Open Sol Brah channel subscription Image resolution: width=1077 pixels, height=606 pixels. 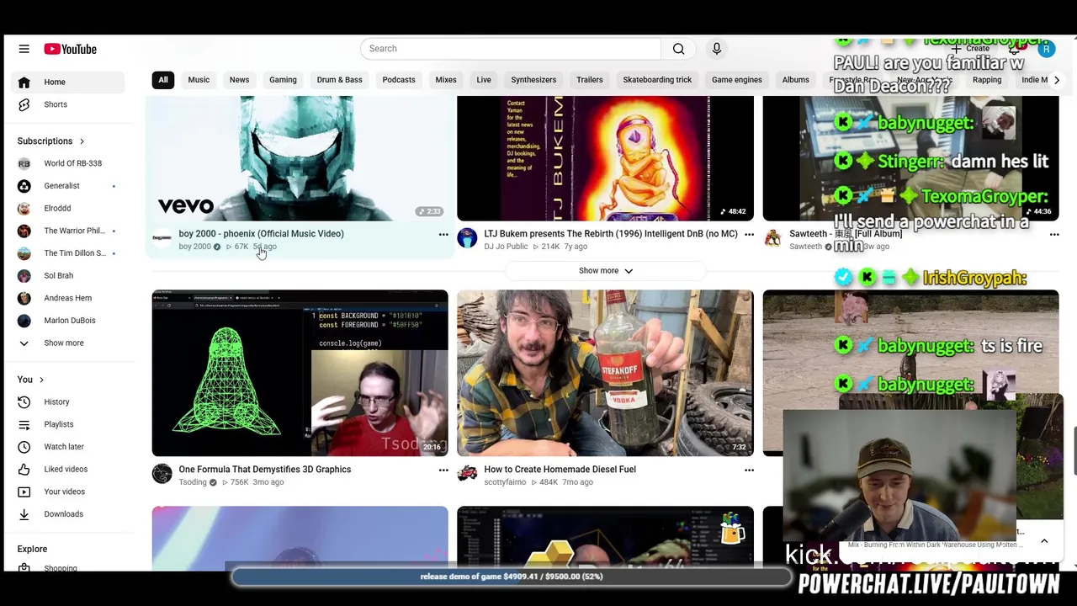coord(67,275)
